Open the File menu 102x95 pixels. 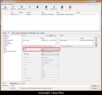[x=3, y=4]
